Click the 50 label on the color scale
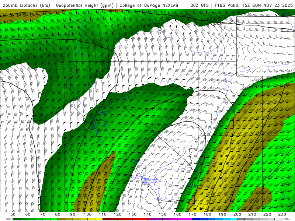 [13, 214]
